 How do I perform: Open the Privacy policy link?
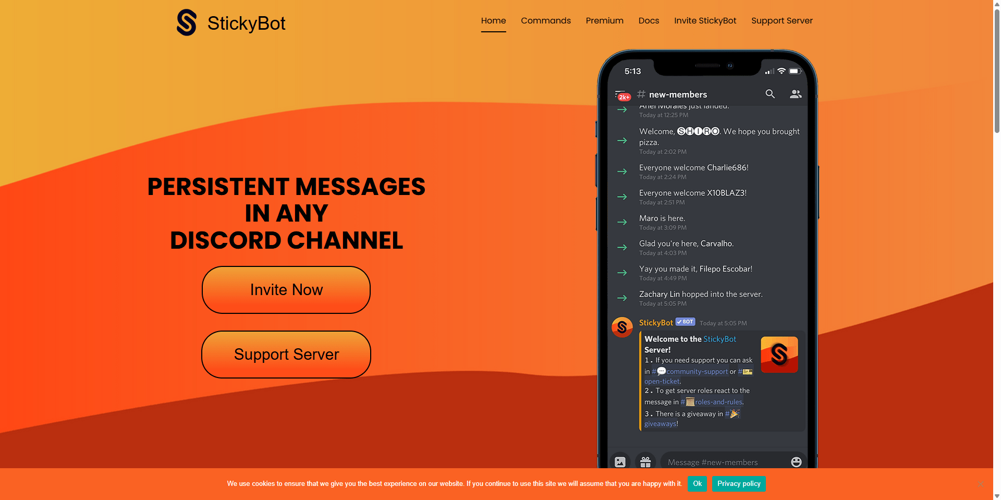point(739,484)
